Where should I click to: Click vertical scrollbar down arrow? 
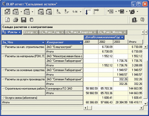click(x=145, y=104)
